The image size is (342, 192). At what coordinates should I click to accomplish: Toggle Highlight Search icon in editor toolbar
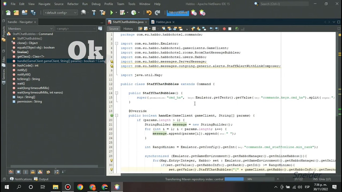[x=181, y=29]
